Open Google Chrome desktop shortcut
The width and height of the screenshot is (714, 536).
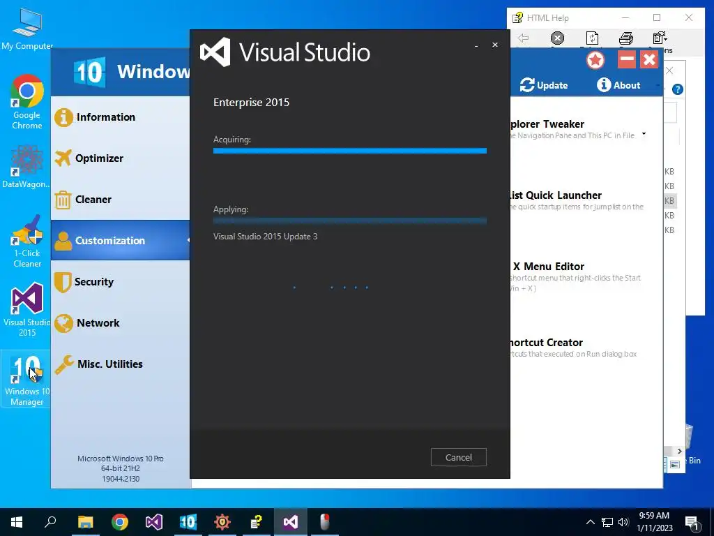click(x=27, y=102)
